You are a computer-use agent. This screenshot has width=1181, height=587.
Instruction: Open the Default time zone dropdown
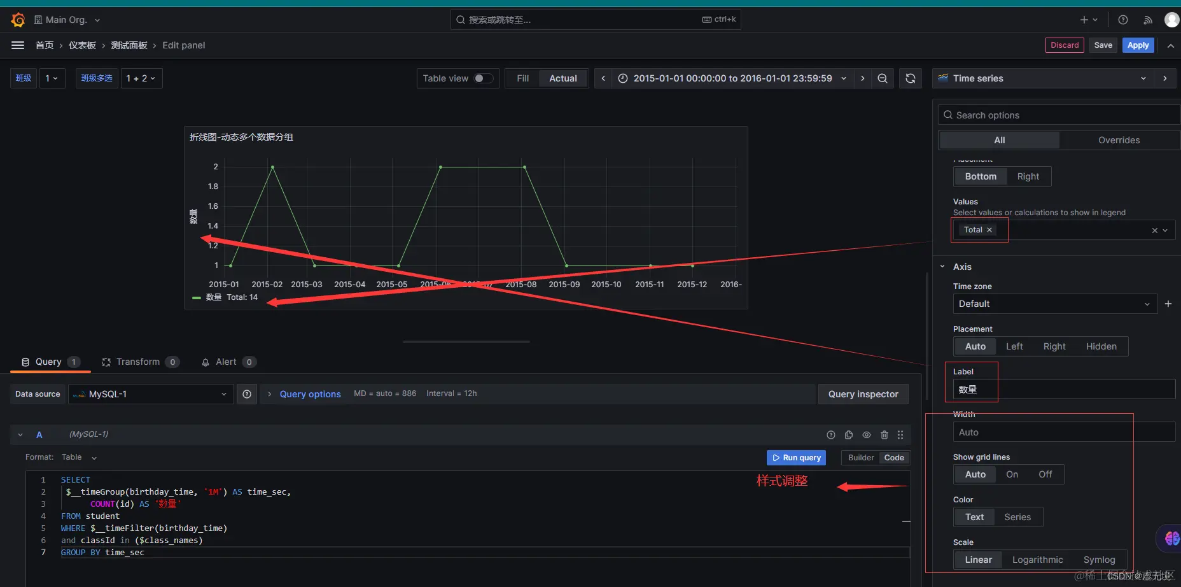tap(1055, 304)
